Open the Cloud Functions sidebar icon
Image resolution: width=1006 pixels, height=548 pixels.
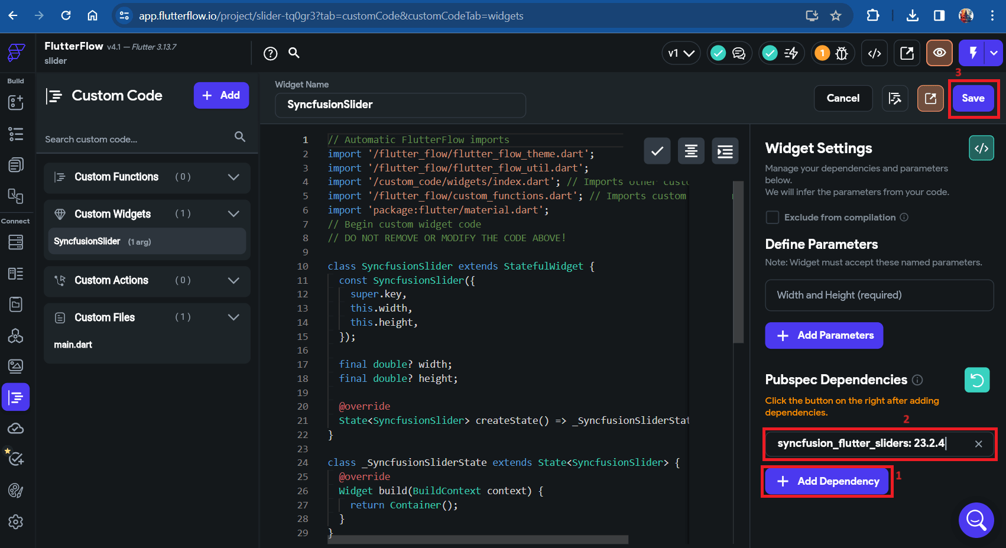click(16, 429)
